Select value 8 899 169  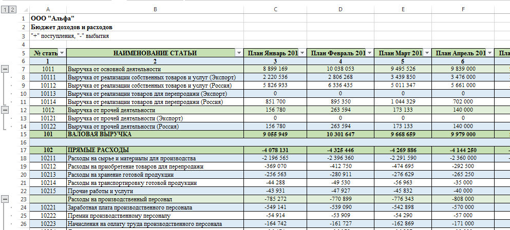[275, 69]
